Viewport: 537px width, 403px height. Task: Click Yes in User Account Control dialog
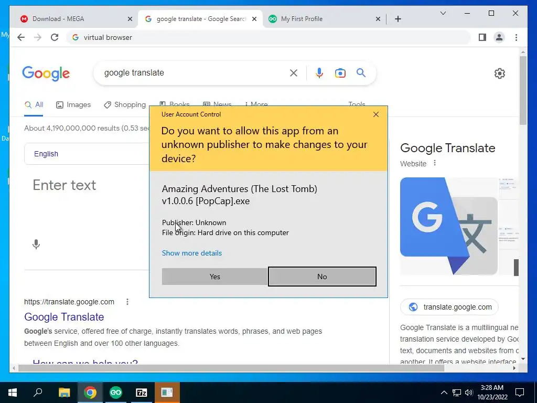214,277
